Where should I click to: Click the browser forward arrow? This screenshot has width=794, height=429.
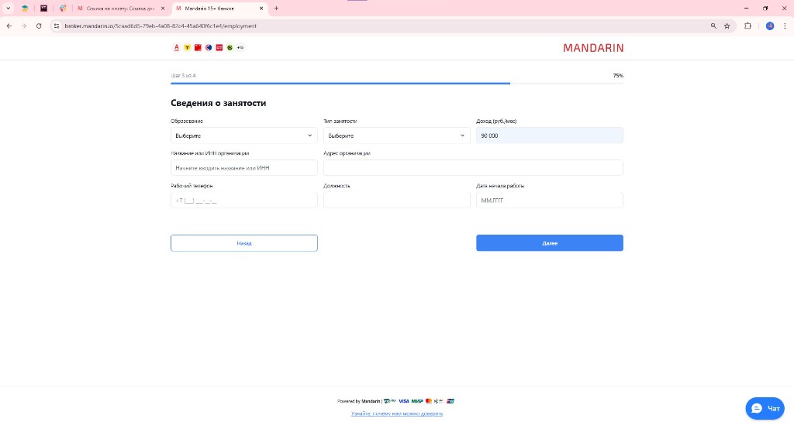[24, 26]
